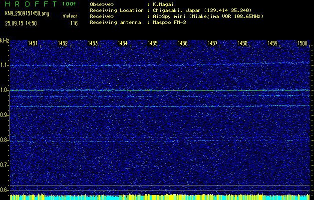The height and width of the screenshot is (200, 314).
Task: Click the Receiver label
Action: (x=102, y=16)
